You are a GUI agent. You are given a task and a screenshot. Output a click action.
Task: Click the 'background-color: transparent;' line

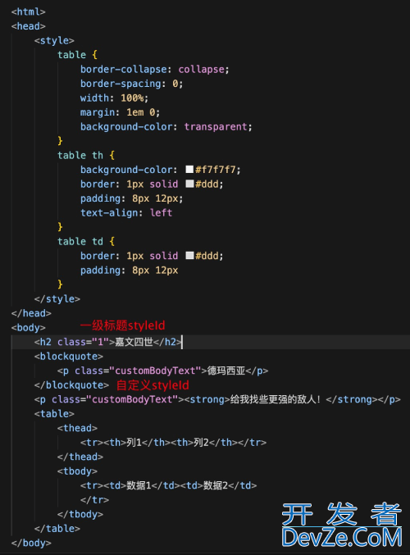coord(166,127)
